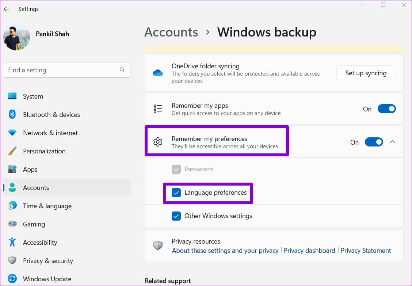Uncheck Other Windows settings checkbox

[176, 216]
